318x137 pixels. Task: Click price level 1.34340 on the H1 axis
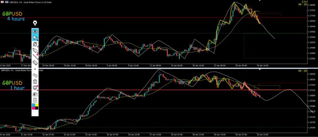[x=312, y=127]
